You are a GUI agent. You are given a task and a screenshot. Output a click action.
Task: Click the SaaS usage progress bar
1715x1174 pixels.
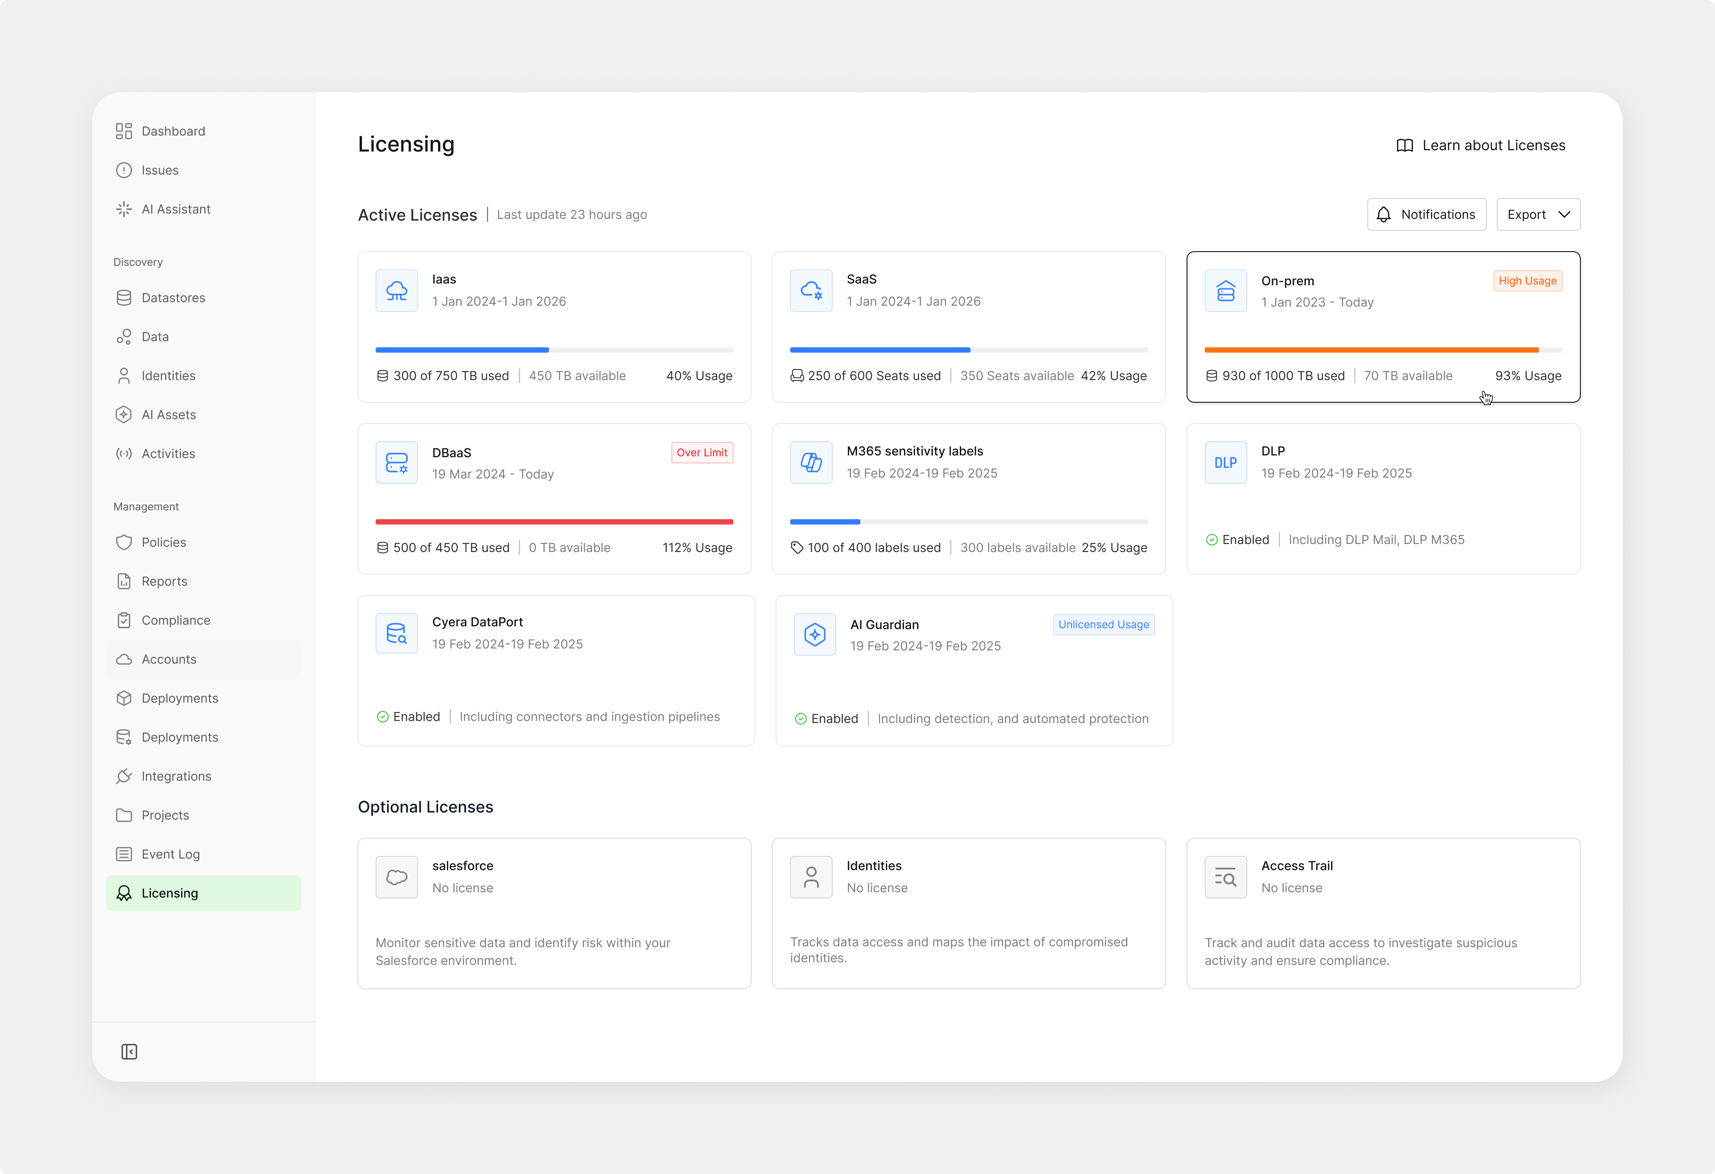pyautogui.click(x=968, y=350)
